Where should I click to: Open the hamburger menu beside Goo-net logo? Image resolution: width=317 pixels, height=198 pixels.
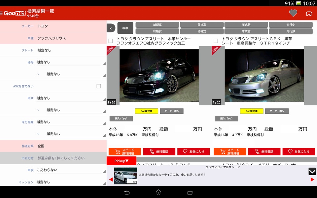click(x=1, y=13)
